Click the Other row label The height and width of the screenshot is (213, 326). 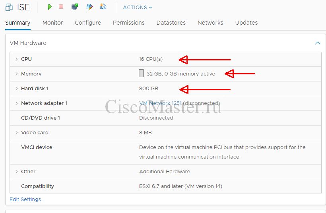28,171
